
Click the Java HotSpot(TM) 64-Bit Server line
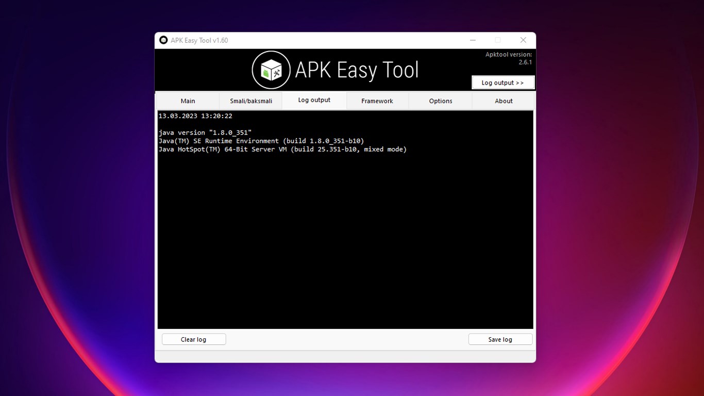[282, 149]
